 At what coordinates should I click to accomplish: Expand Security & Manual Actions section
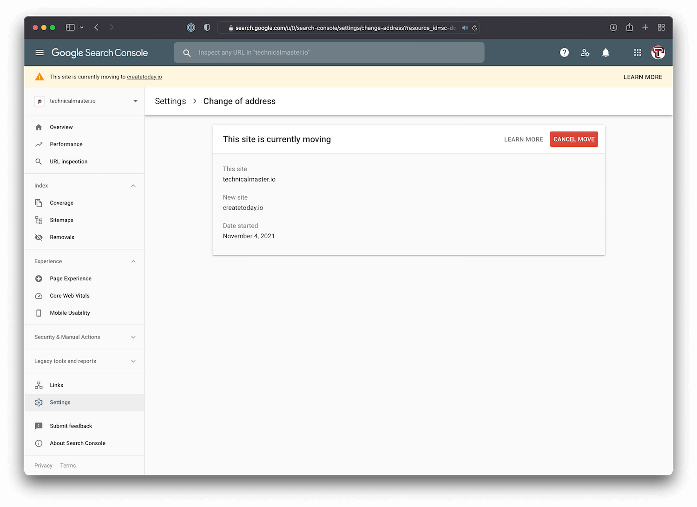click(133, 337)
